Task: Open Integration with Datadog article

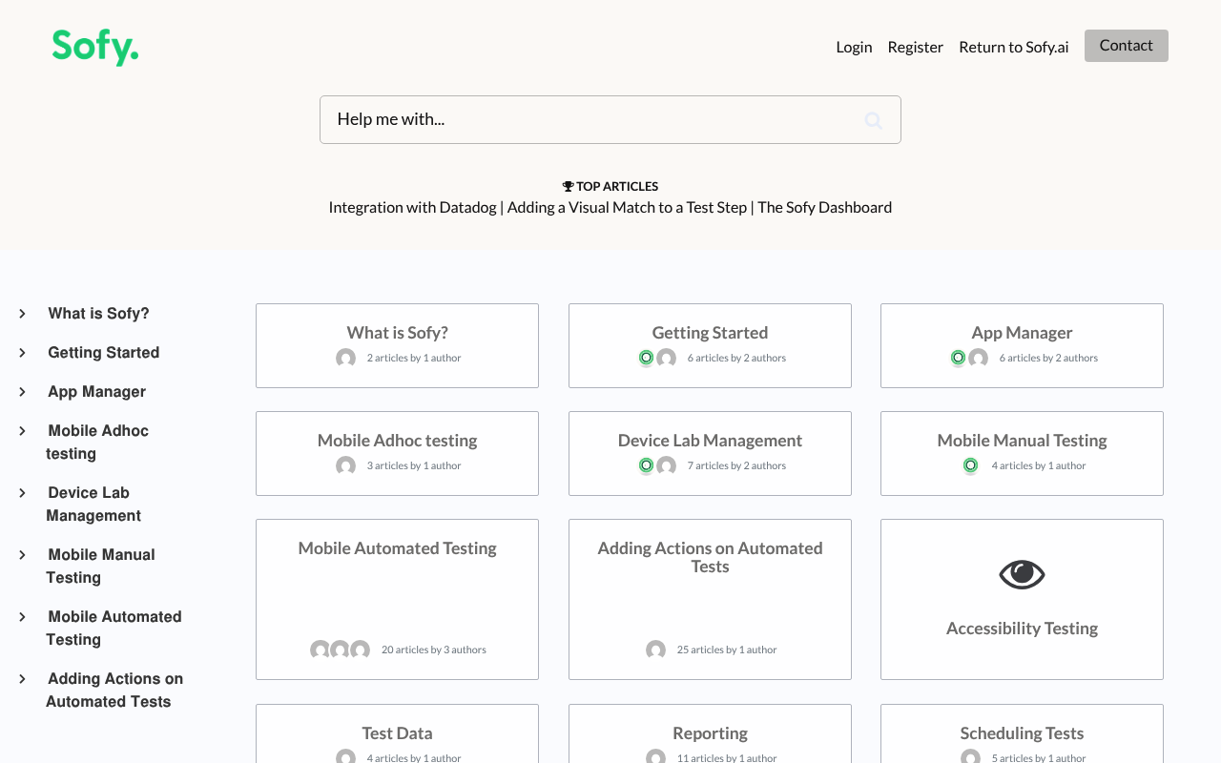Action: point(412,207)
